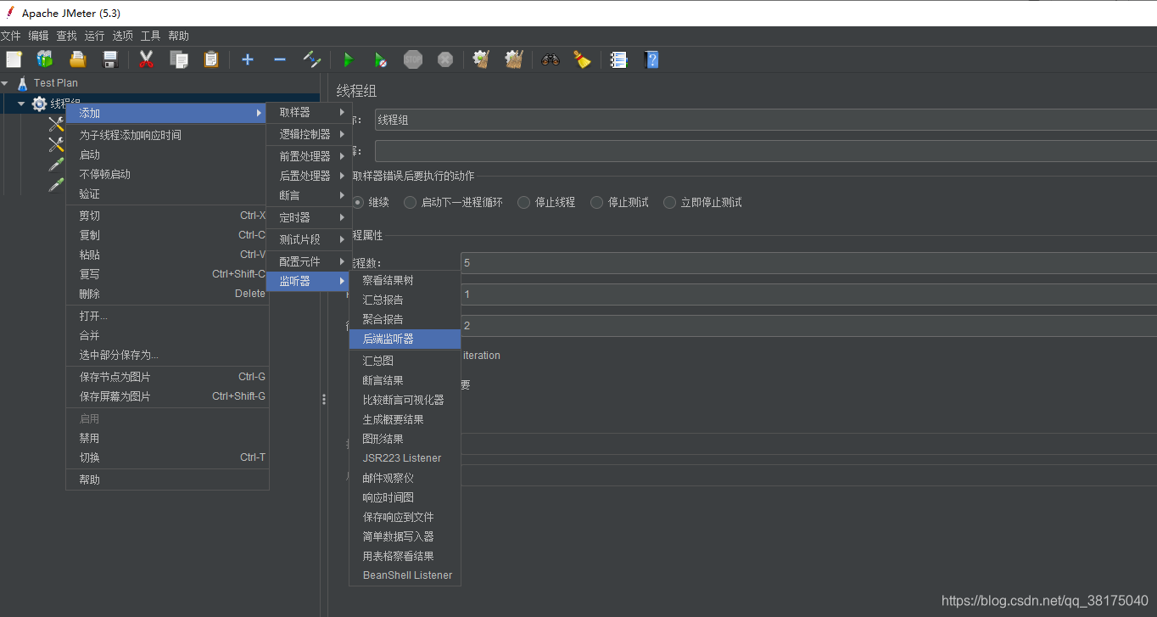Viewport: 1157px width, 617px height.
Task: Click 切换 in context menu
Action: point(167,457)
